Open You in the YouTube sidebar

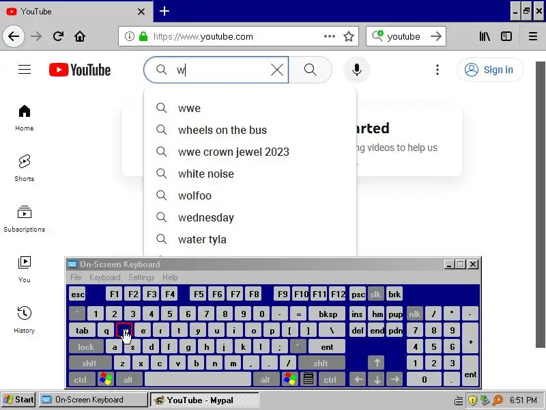click(x=25, y=269)
